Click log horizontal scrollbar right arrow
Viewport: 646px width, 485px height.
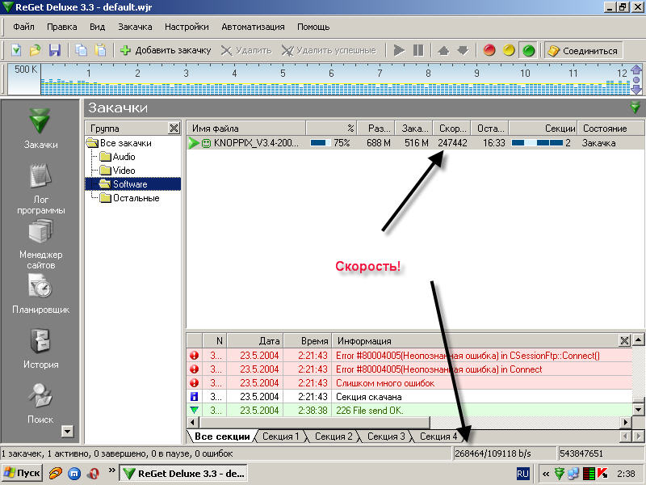pos(625,422)
